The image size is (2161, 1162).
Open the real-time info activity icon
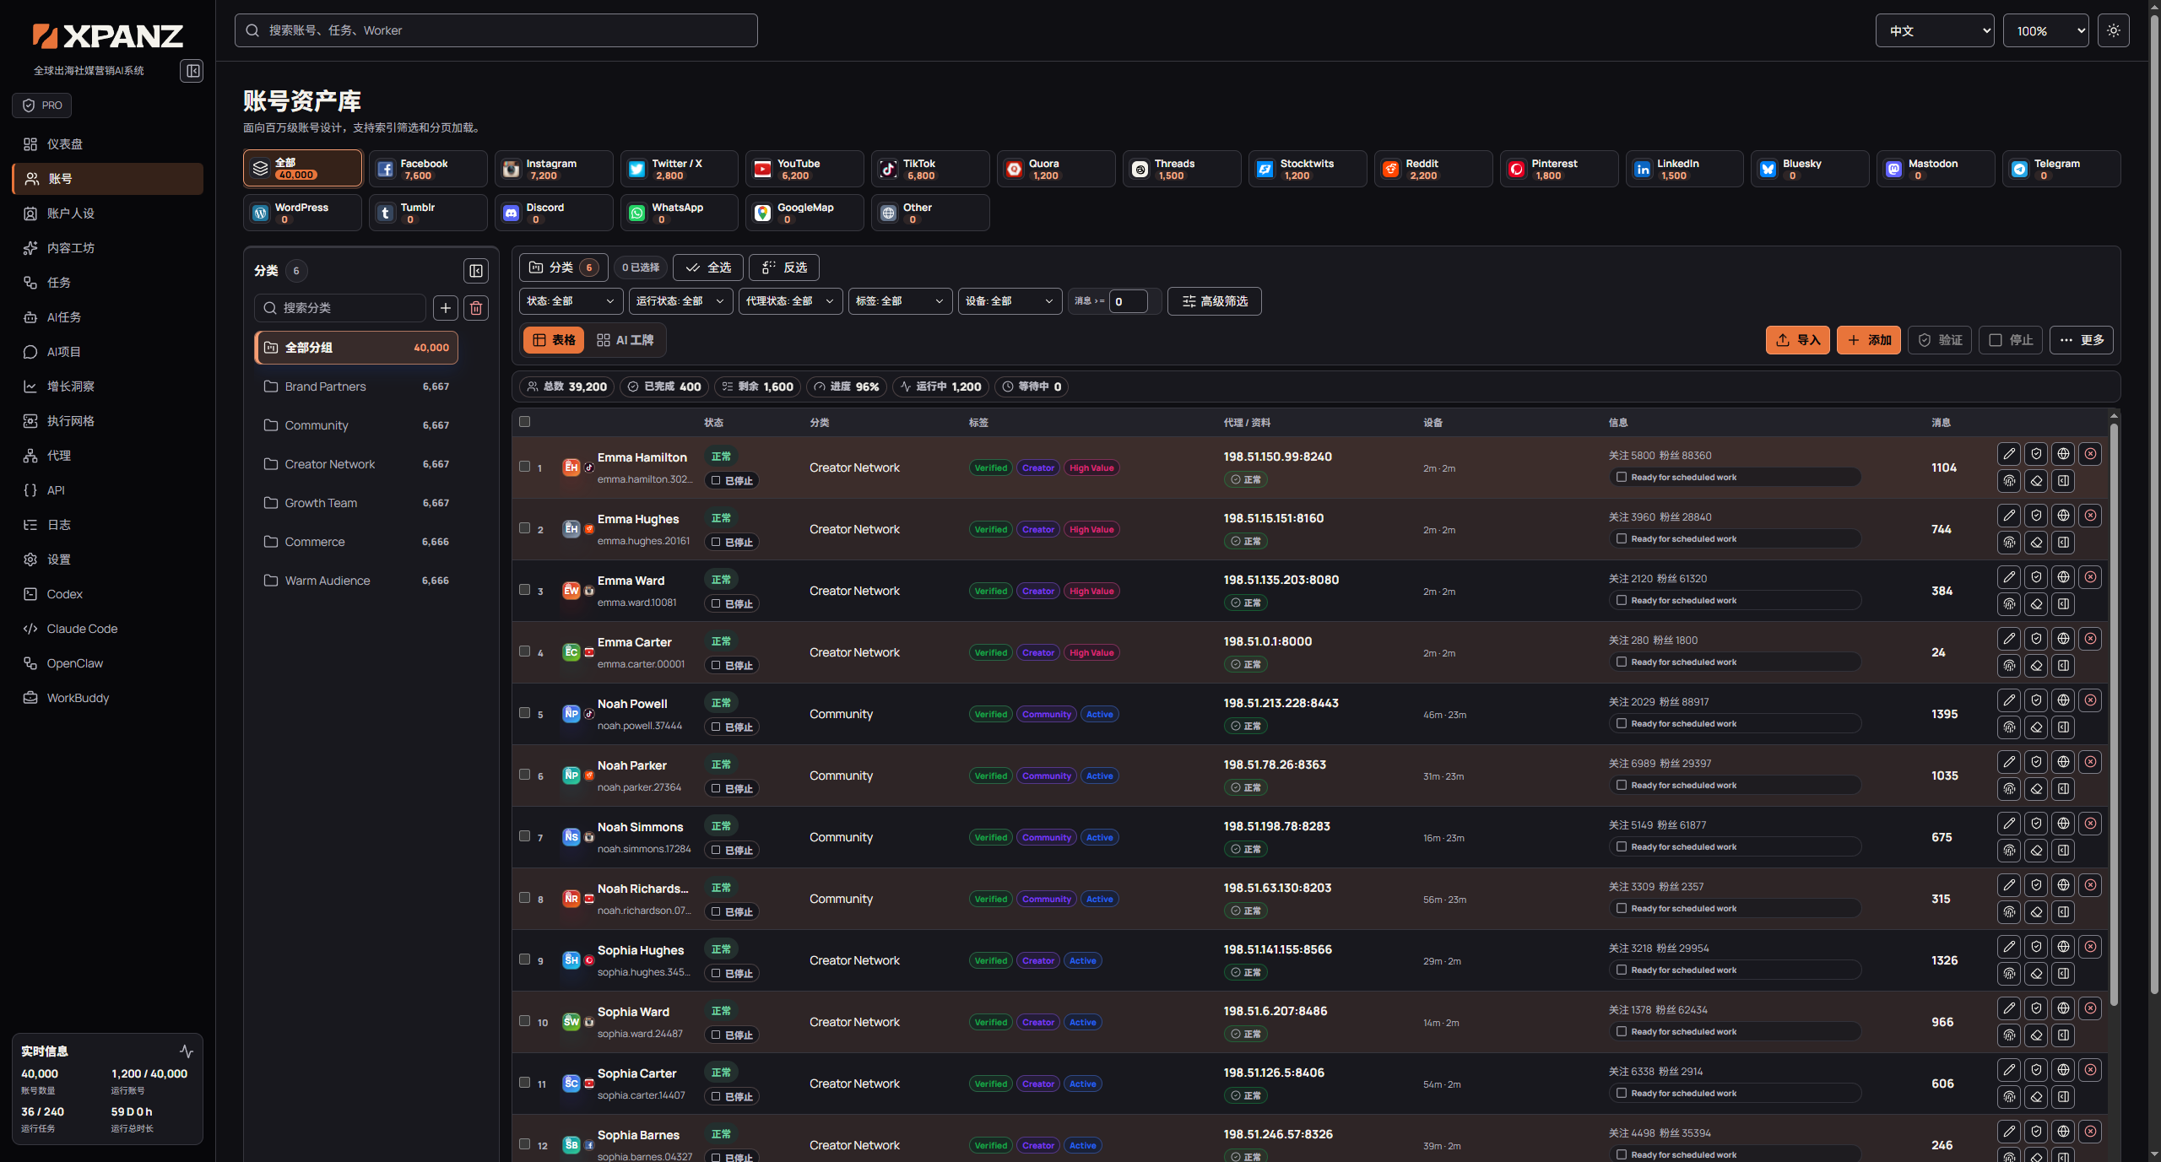[x=187, y=1051]
